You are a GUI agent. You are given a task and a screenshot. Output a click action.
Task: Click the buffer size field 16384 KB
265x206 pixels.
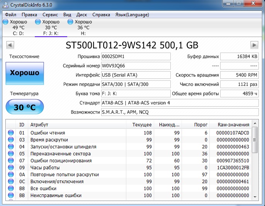pos(240,56)
